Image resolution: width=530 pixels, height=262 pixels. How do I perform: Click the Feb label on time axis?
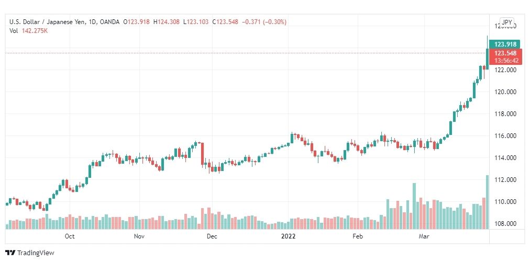tap(357, 236)
